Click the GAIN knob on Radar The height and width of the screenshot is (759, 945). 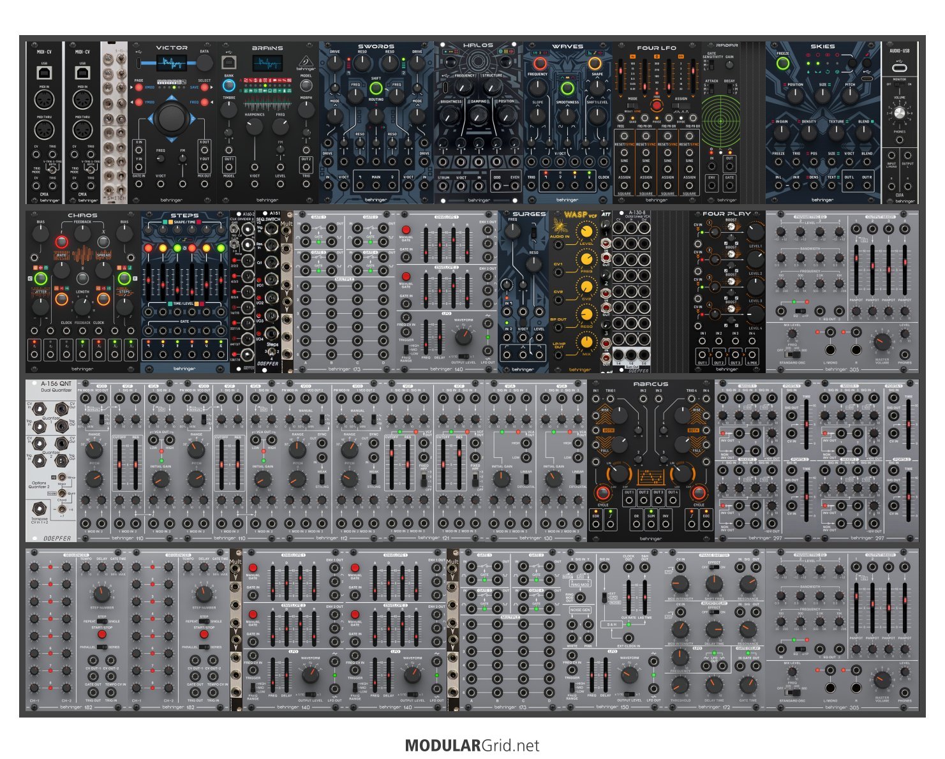[x=729, y=66]
